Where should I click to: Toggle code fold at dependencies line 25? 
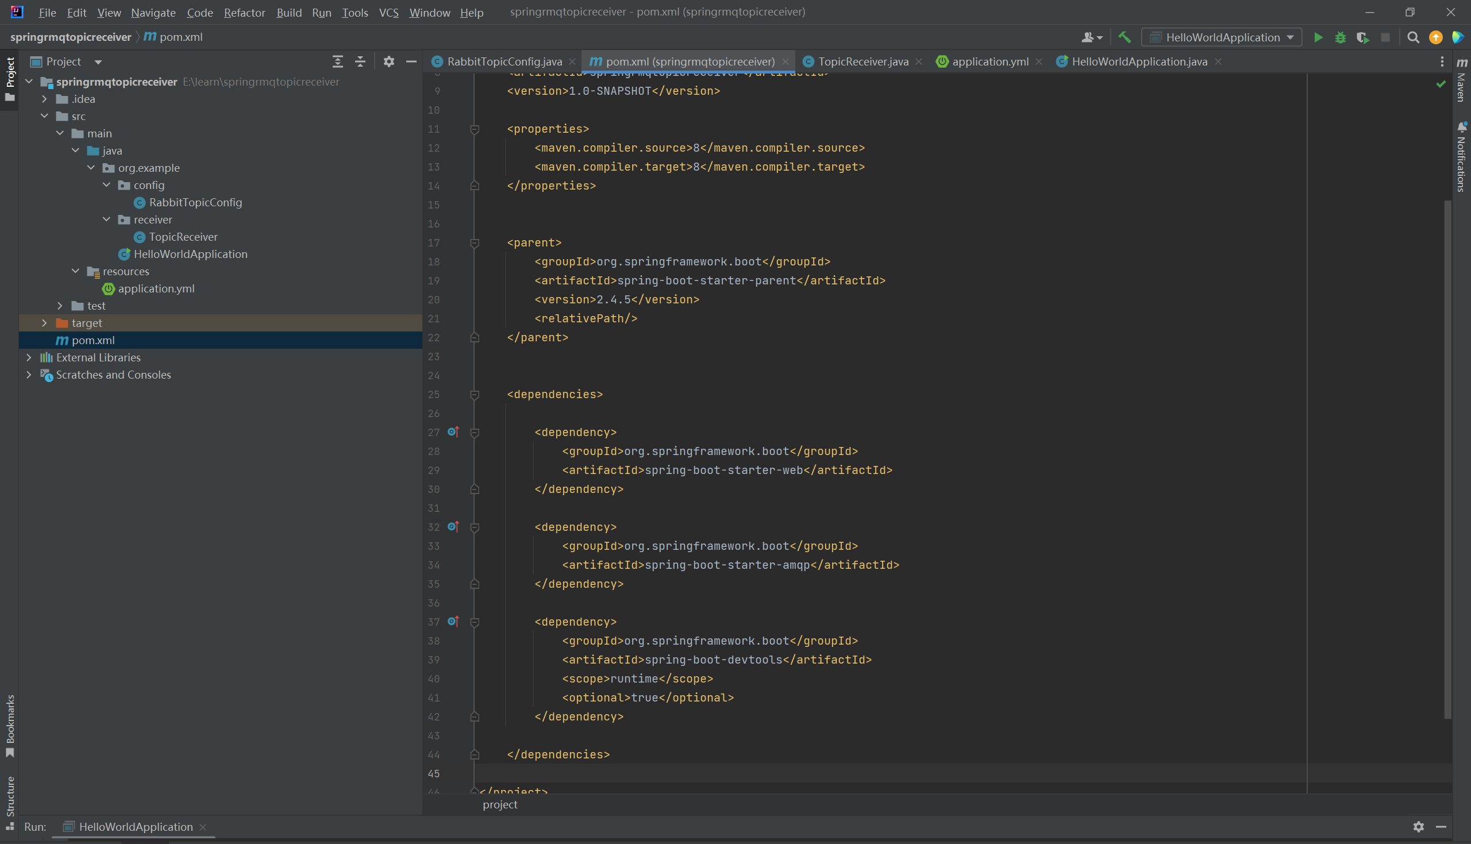coord(475,395)
